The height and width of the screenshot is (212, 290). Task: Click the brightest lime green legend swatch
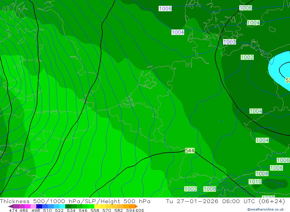91,206
